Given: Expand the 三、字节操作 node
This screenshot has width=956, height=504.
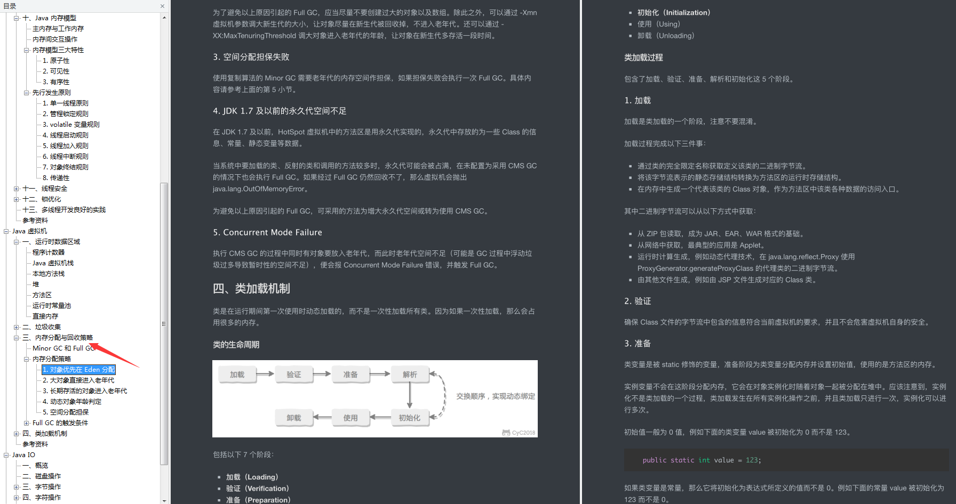Looking at the screenshot, I should click(x=17, y=487).
